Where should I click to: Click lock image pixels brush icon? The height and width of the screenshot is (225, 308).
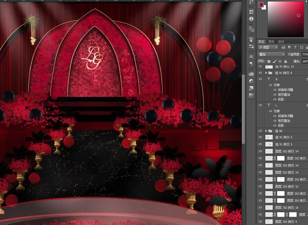coord(275,61)
